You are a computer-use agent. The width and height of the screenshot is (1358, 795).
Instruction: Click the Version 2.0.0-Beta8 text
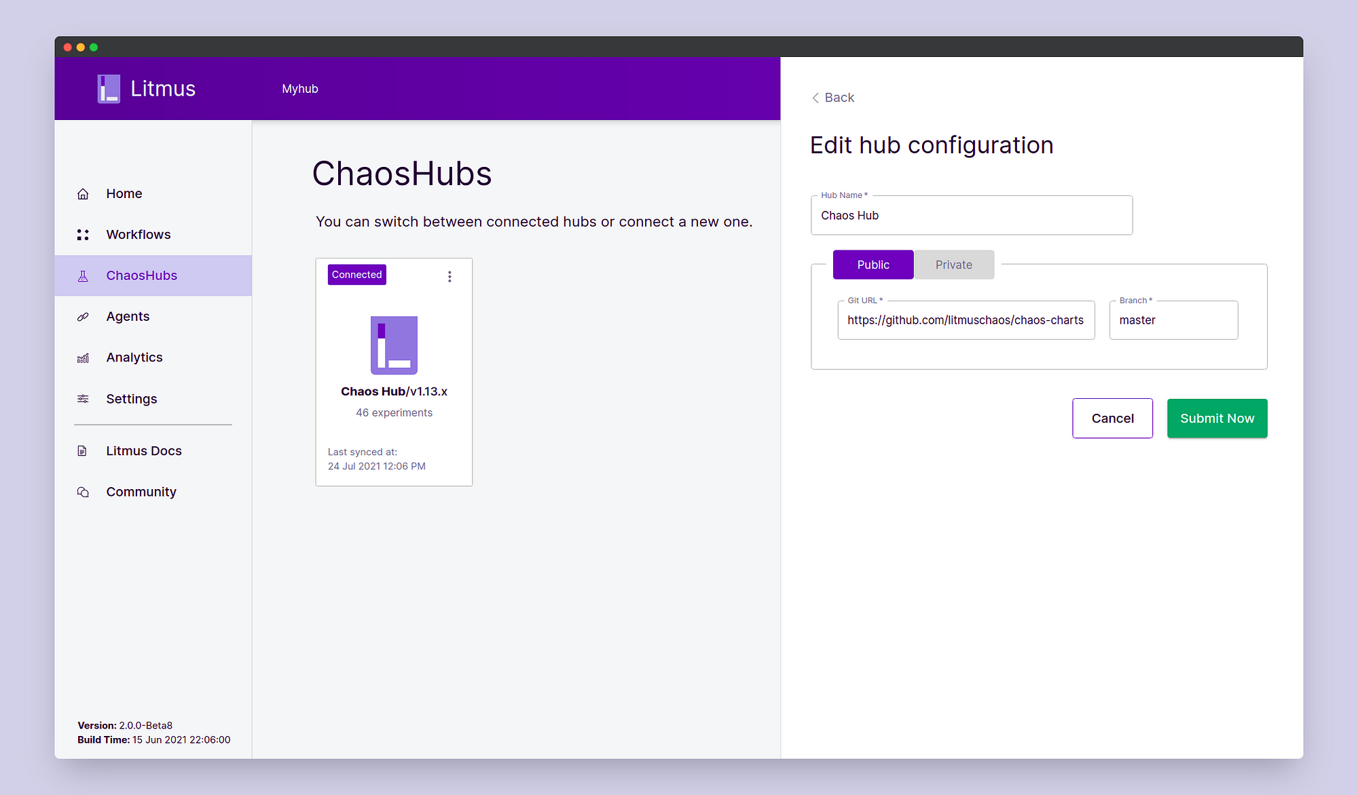point(125,725)
